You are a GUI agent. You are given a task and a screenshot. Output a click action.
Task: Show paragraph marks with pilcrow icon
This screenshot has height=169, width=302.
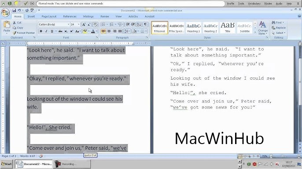pos(145,25)
